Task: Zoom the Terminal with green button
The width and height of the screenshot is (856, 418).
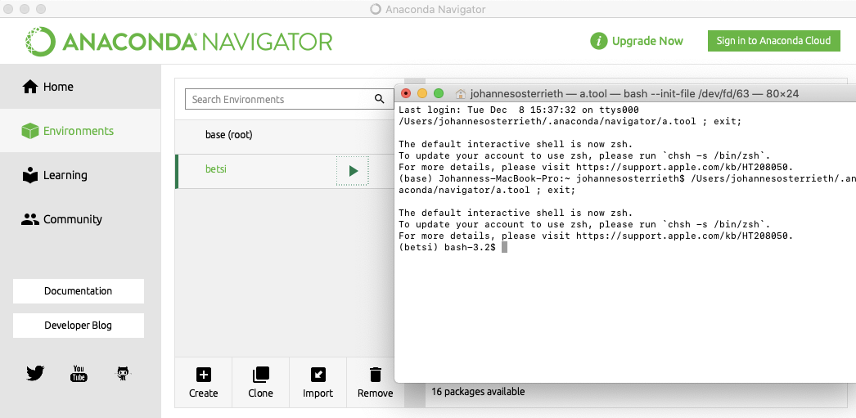Action: (x=439, y=93)
